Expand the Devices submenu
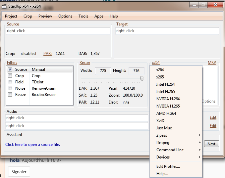 176,157
